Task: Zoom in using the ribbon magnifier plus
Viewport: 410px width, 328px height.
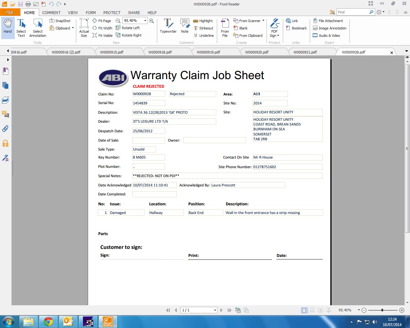Action: tap(152, 21)
